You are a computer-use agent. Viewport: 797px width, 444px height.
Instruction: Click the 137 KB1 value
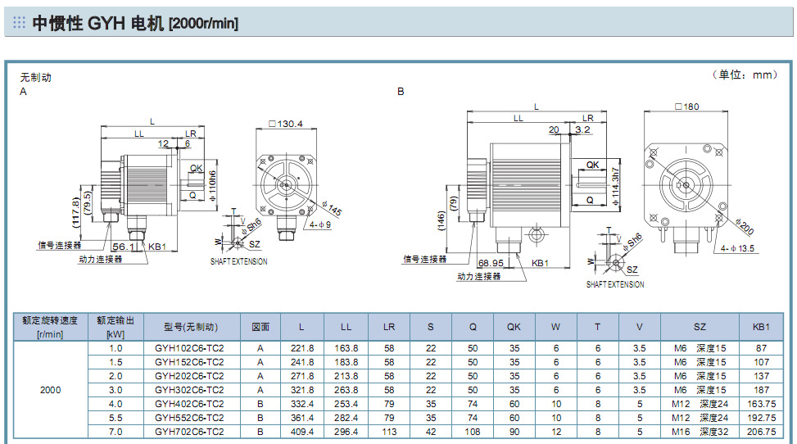pyautogui.click(x=761, y=376)
